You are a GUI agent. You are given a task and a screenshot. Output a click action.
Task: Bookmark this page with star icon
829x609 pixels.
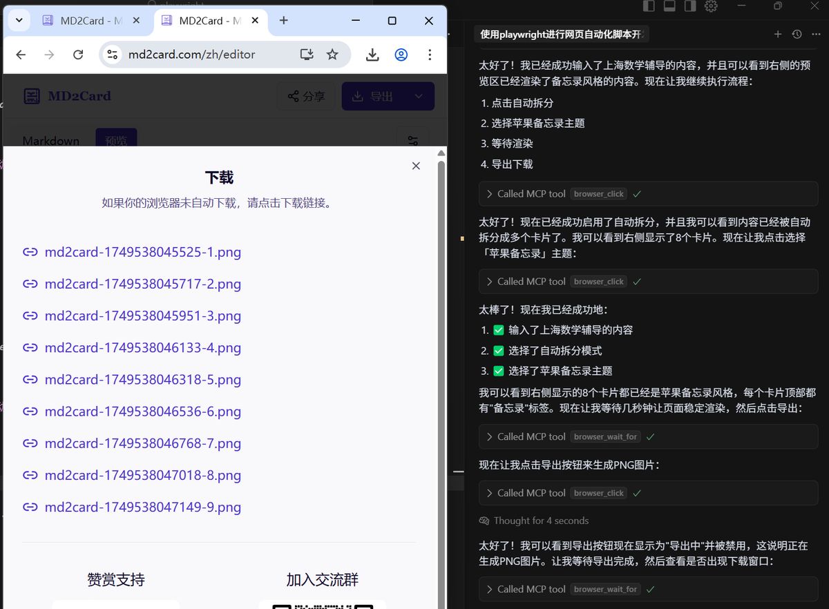pyautogui.click(x=332, y=55)
